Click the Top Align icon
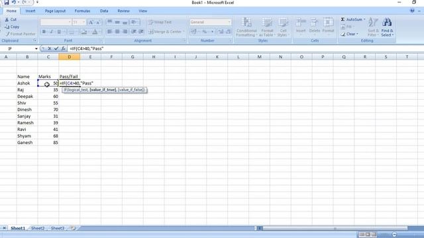Screen dimensions: 424x238 pos(109,22)
